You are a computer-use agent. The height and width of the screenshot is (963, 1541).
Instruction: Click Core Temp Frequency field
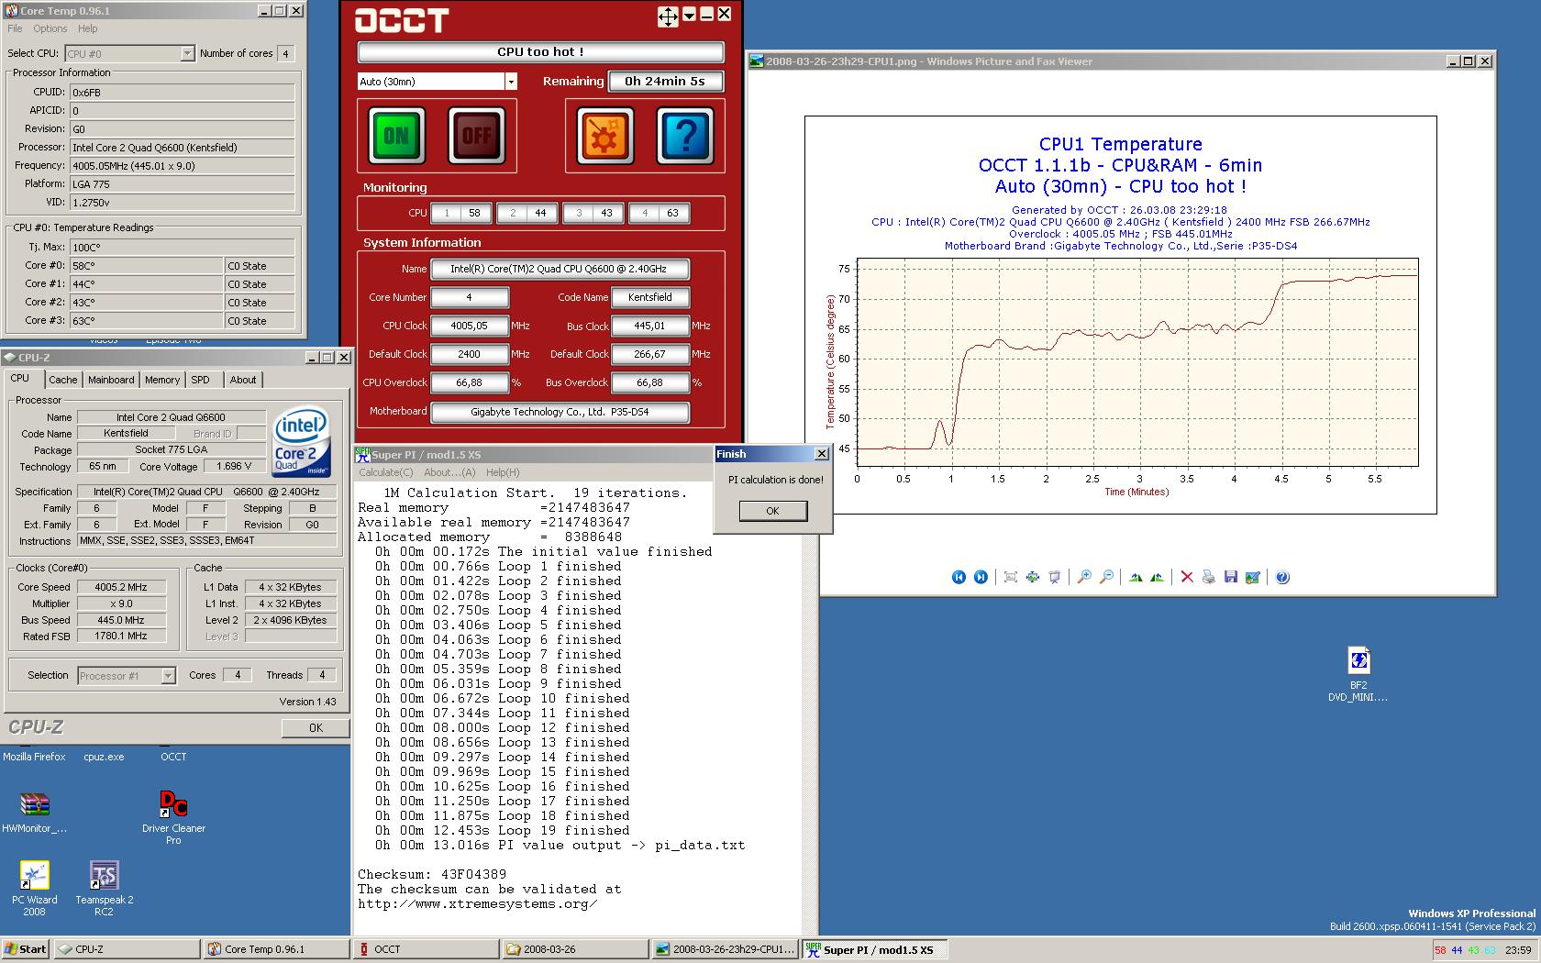pyautogui.click(x=183, y=166)
